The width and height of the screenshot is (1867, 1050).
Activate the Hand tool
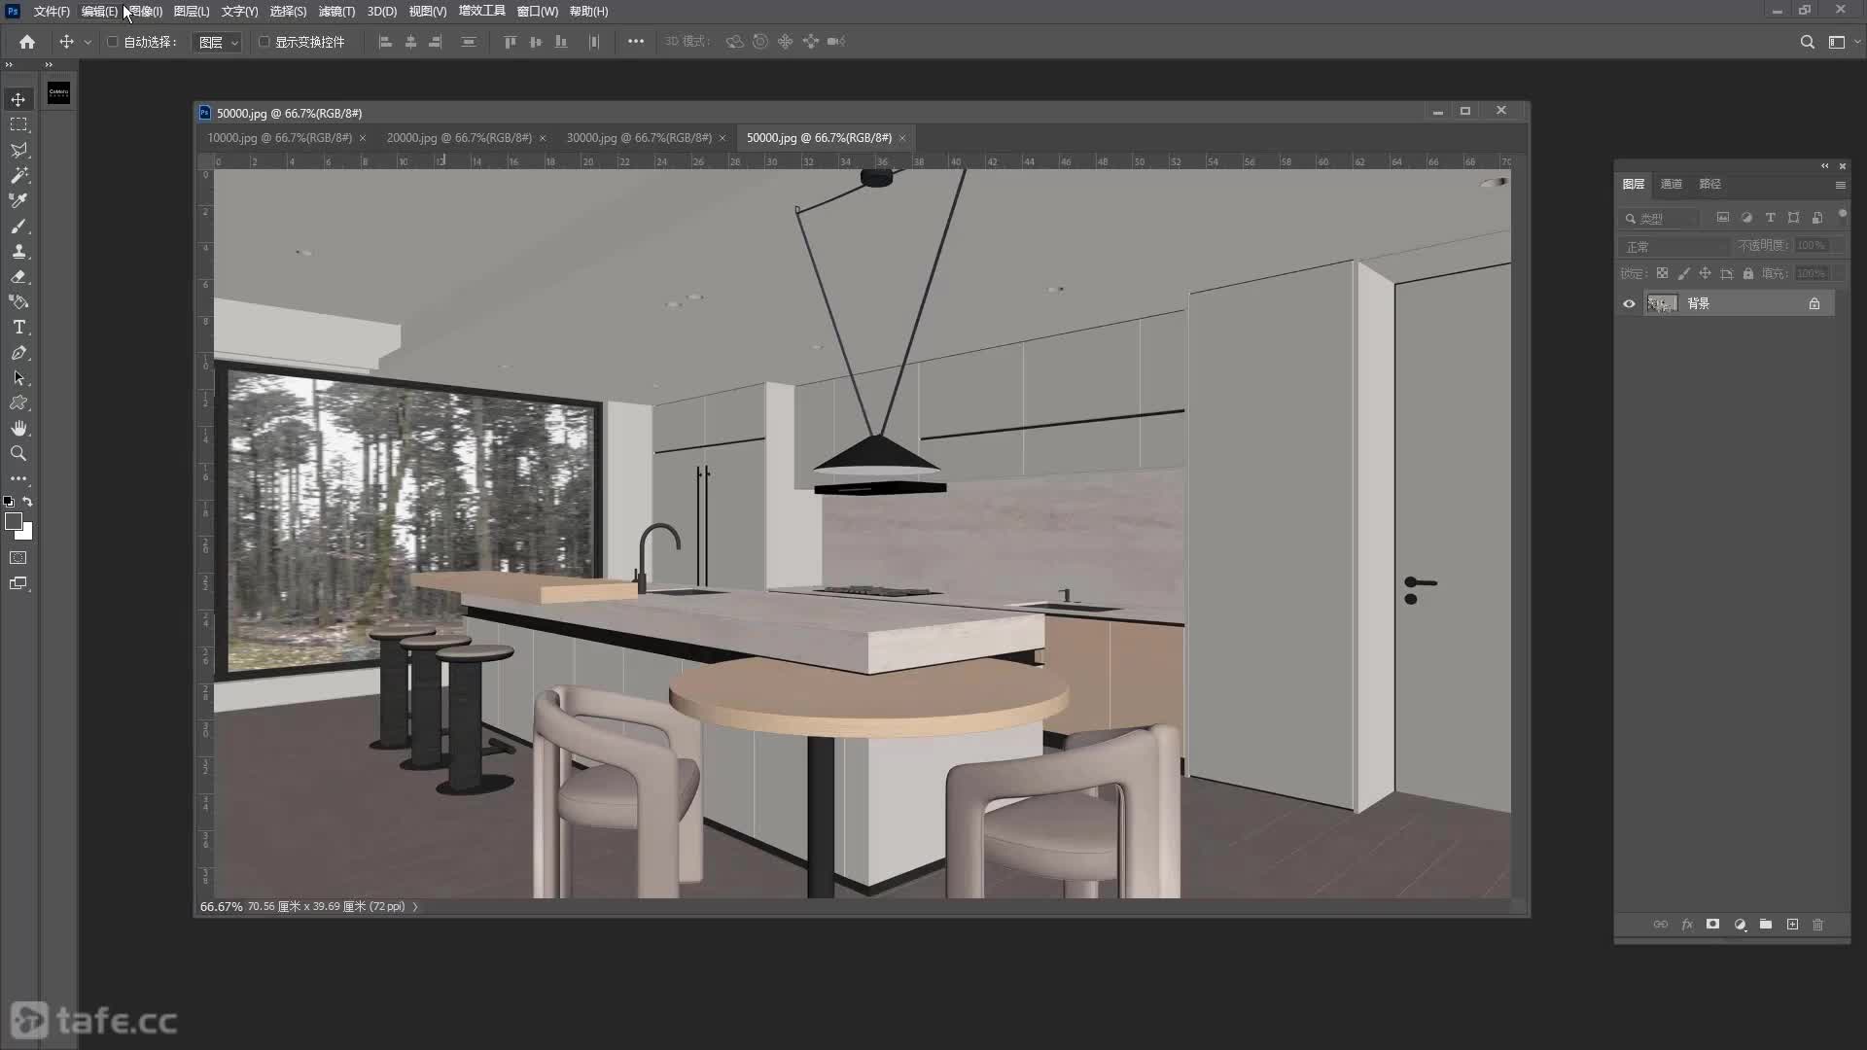point(18,429)
